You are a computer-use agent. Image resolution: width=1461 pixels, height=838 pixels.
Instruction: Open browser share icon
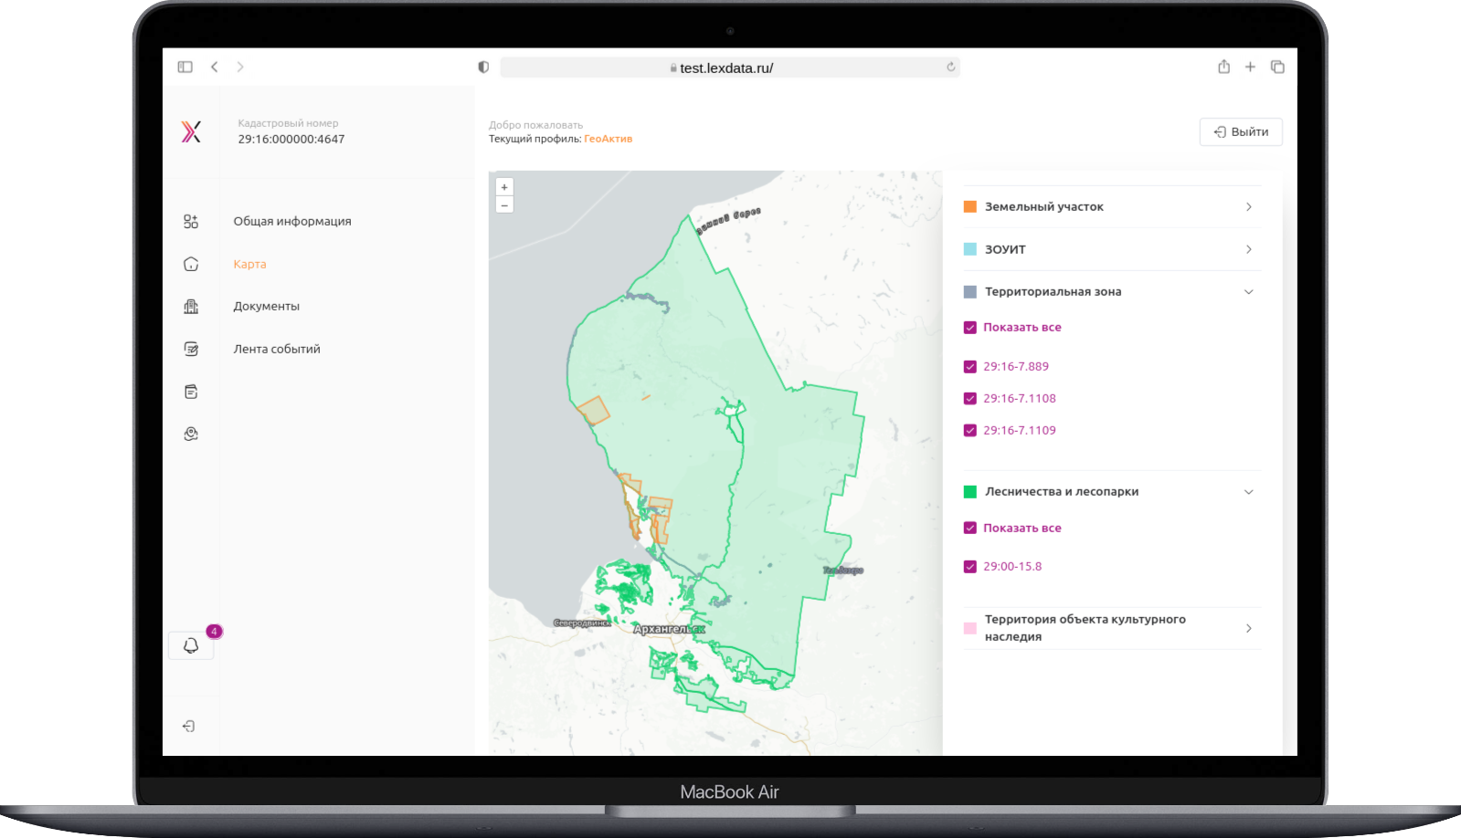coord(1223,67)
